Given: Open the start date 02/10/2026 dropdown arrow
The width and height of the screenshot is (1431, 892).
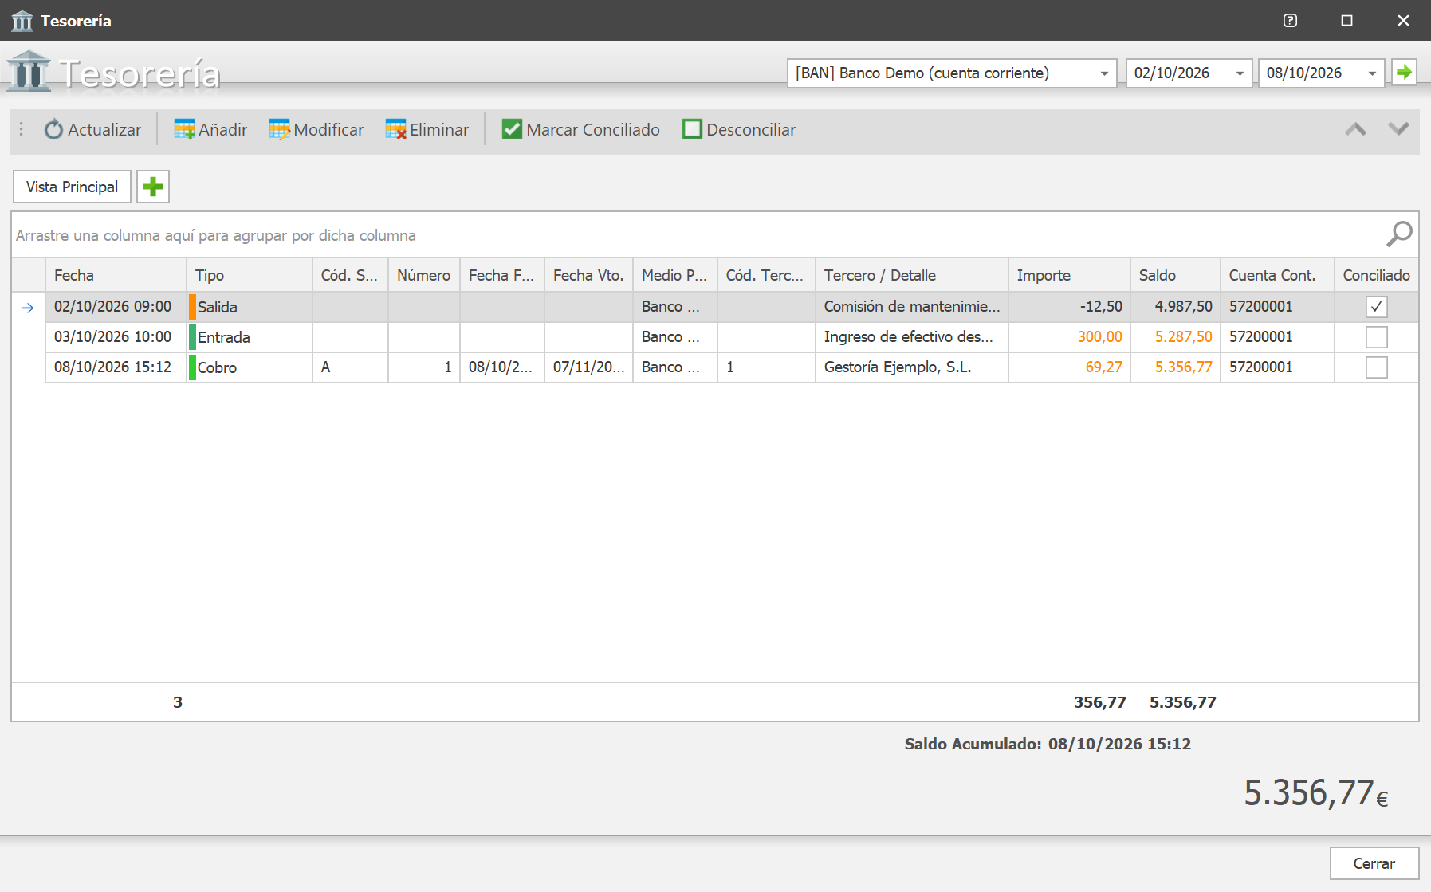Looking at the screenshot, I should tap(1240, 73).
